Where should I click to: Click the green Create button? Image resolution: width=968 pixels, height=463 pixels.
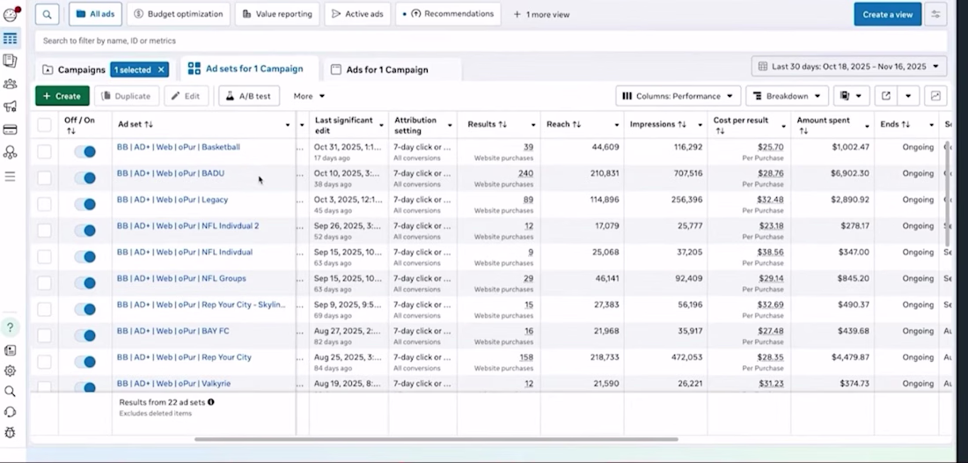tap(62, 96)
